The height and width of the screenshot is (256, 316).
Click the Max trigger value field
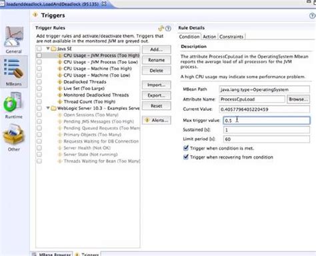(267, 120)
